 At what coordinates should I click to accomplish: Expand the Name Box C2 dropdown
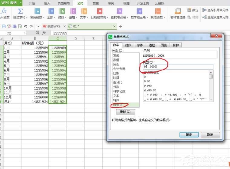[24, 33]
